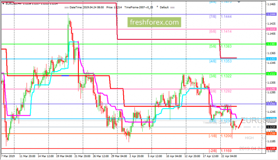
Task: Select the 1.1414 pink price tag on axis
Action: (271, 29)
